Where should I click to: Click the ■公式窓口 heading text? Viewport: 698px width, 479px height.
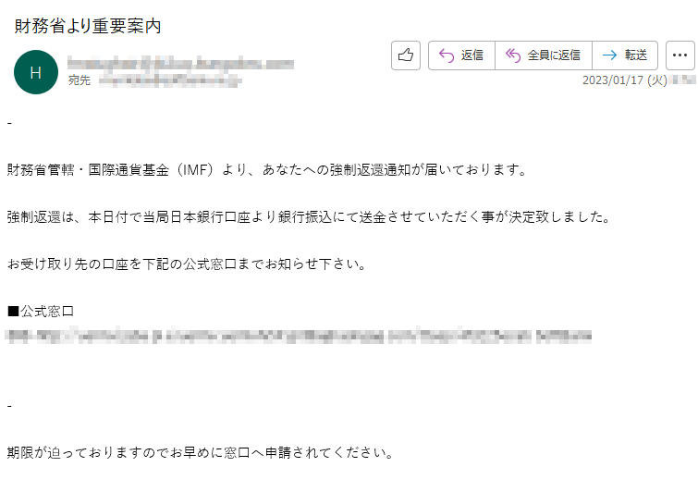[41, 312]
